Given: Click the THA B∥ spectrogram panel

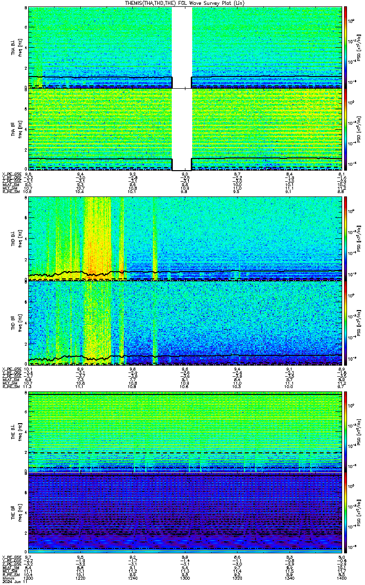Looking at the screenshot, I should point(185,129).
